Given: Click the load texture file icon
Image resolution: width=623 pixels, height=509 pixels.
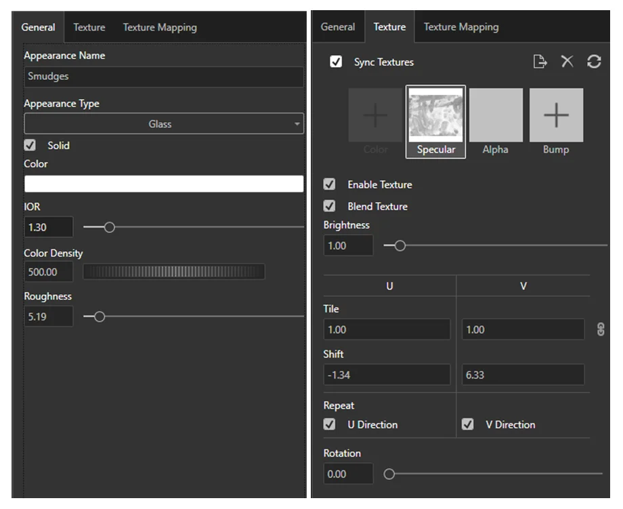Looking at the screenshot, I should pyautogui.click(x=540, y=62).
